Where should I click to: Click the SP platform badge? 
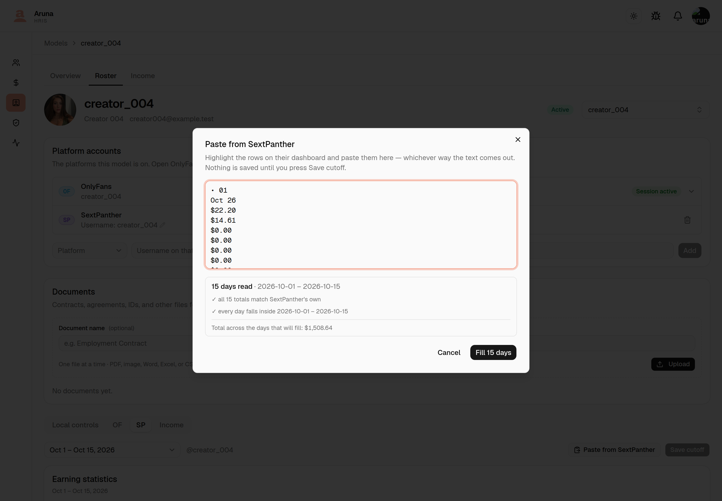coord(67,220)
